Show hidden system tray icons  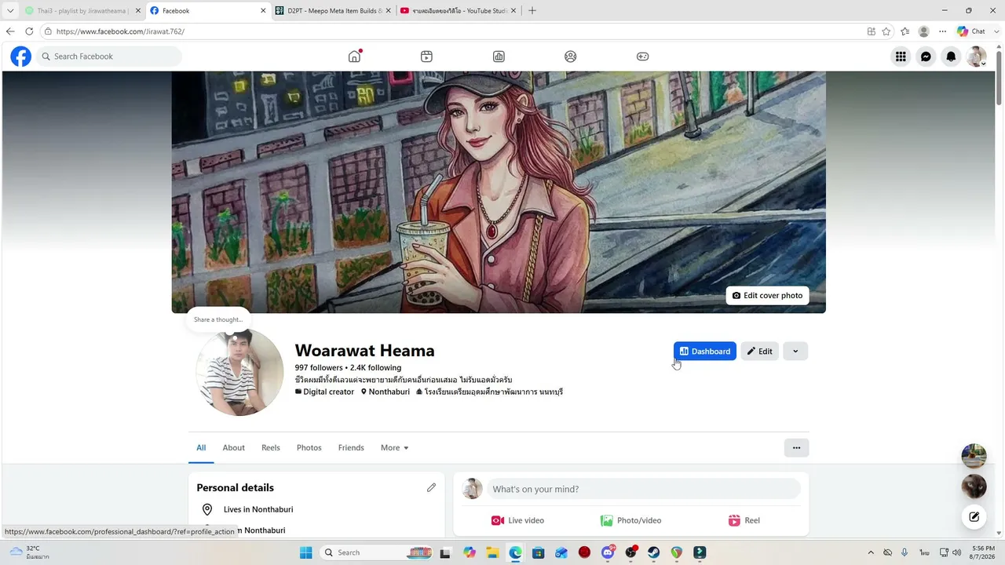pyautogui.click(x=870, y=552)
